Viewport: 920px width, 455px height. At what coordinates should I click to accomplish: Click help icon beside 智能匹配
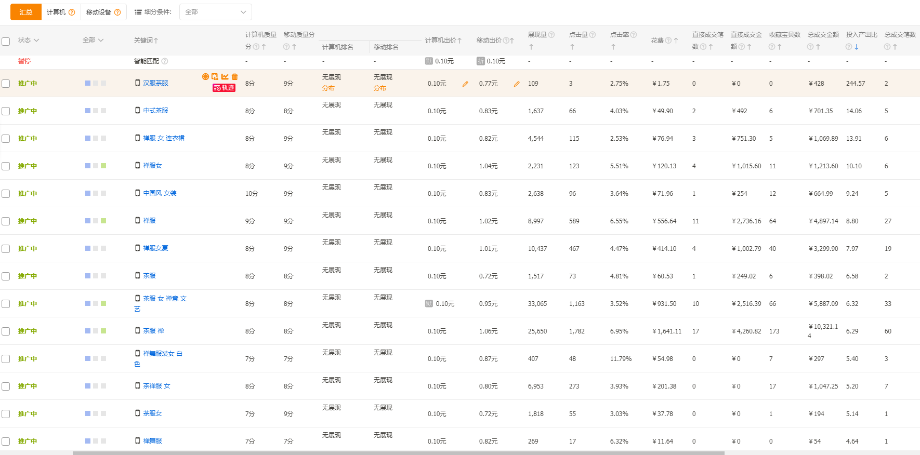165,61
